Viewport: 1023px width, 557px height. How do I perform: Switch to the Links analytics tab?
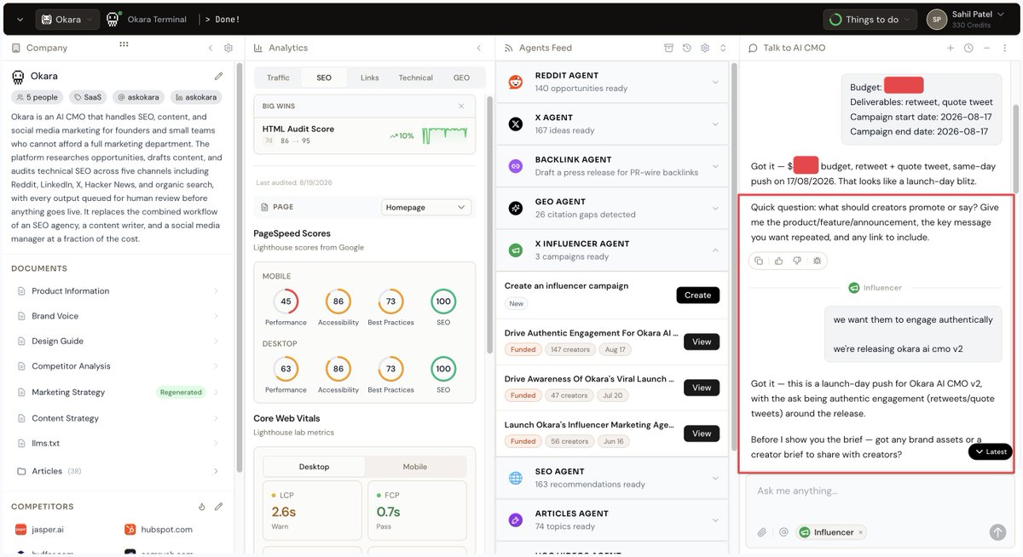pos(370,78)
